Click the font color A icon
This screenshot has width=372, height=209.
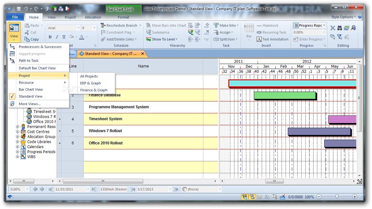click(x=82, y=37)
